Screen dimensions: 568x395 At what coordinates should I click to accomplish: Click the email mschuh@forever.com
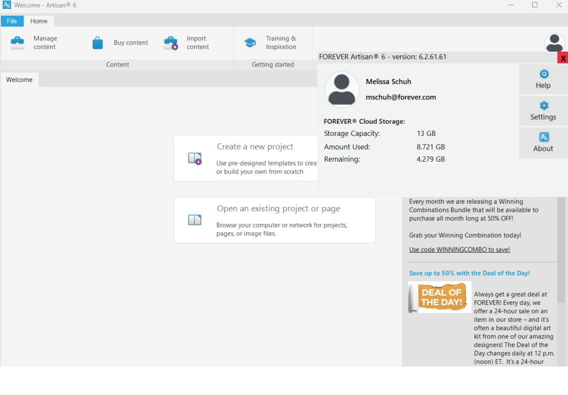401,97
